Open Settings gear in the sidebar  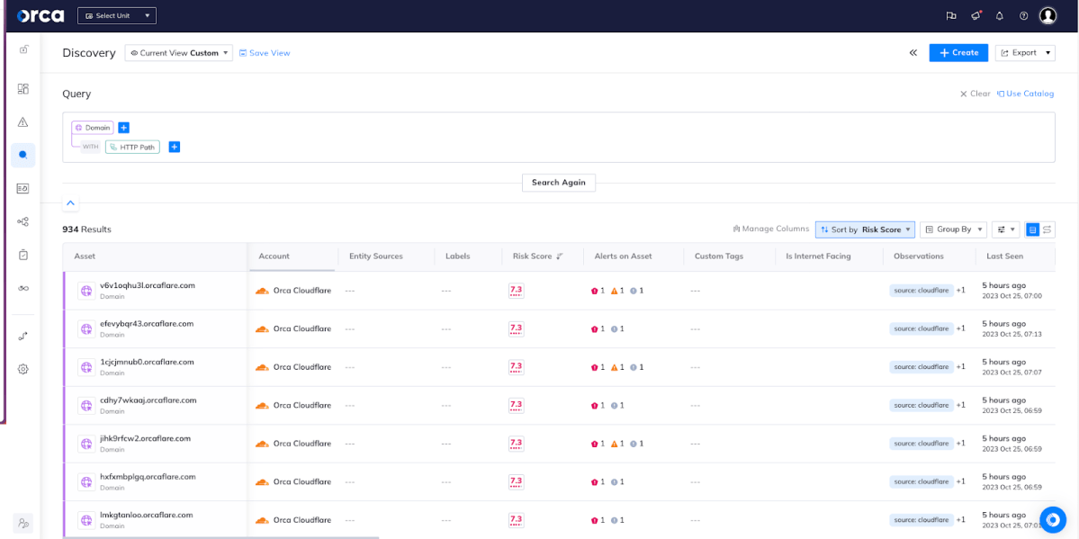pos(23,369)
